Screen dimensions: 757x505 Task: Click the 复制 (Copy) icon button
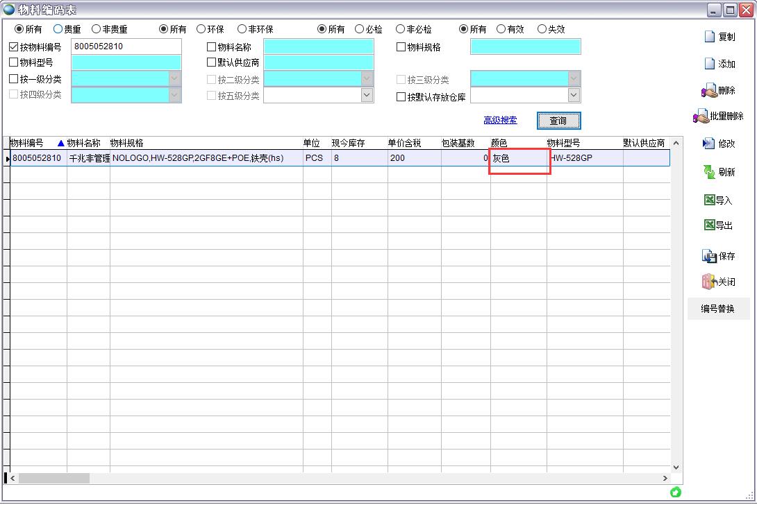710,37
